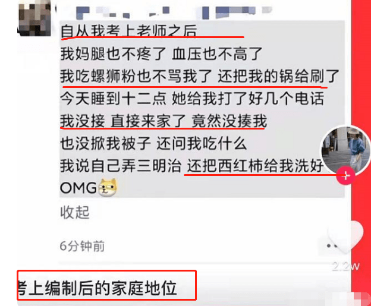The width and height of the screenshot is (371, 306).
Task: Click the line starting 今天睡到十二点
Action: click(x=192, y=98)
